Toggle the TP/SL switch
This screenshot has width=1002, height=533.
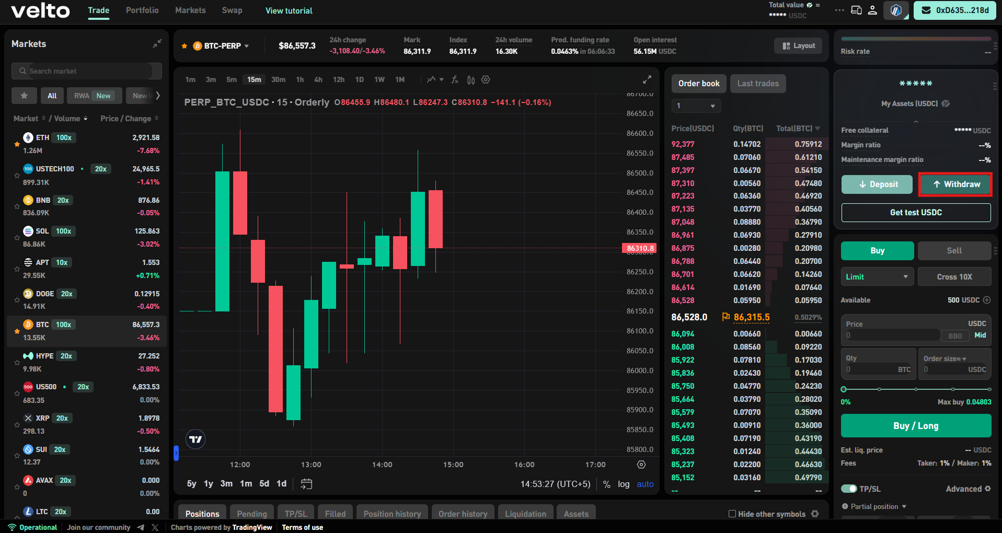[849, 489]
